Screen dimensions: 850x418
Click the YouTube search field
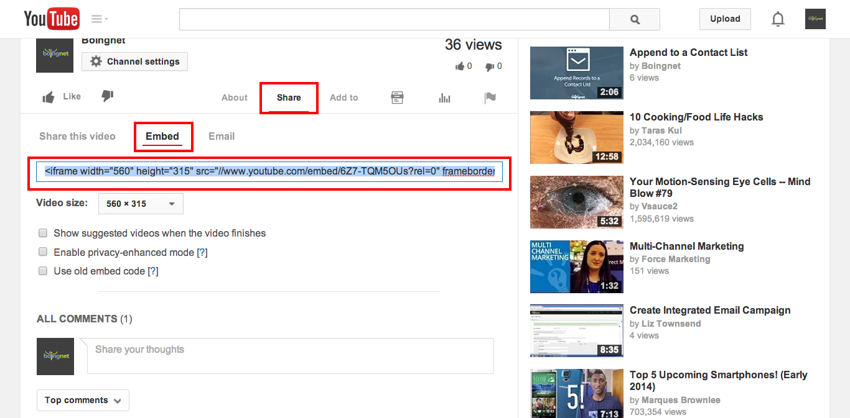395,19
